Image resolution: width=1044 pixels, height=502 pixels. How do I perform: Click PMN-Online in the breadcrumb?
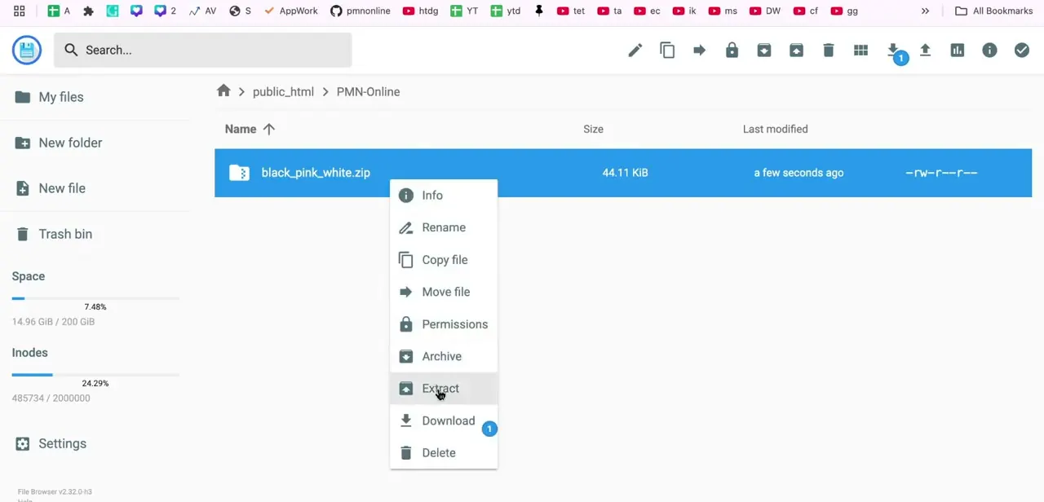tap(368, 91)
